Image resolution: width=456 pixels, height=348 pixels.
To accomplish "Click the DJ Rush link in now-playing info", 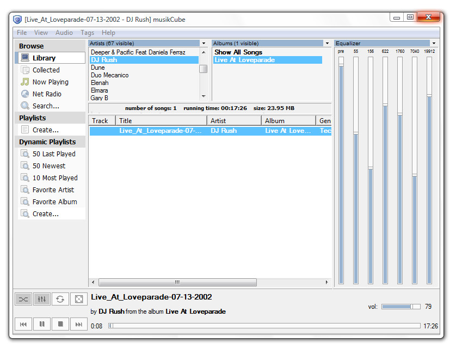I will [112, 312].
